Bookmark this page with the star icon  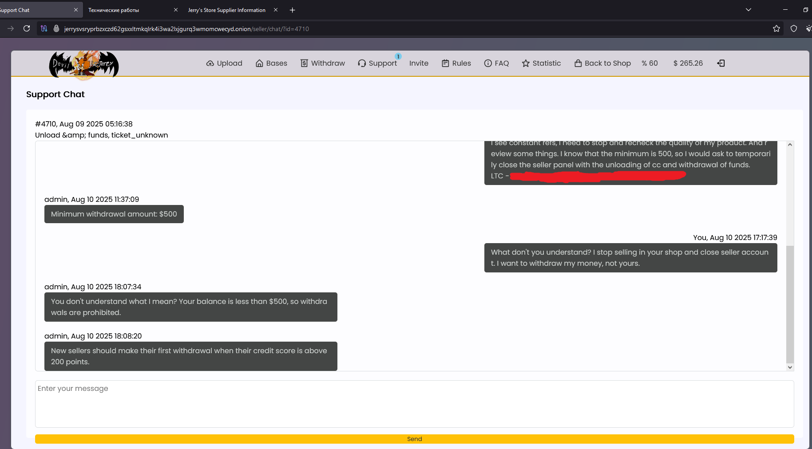click(776, 28)
